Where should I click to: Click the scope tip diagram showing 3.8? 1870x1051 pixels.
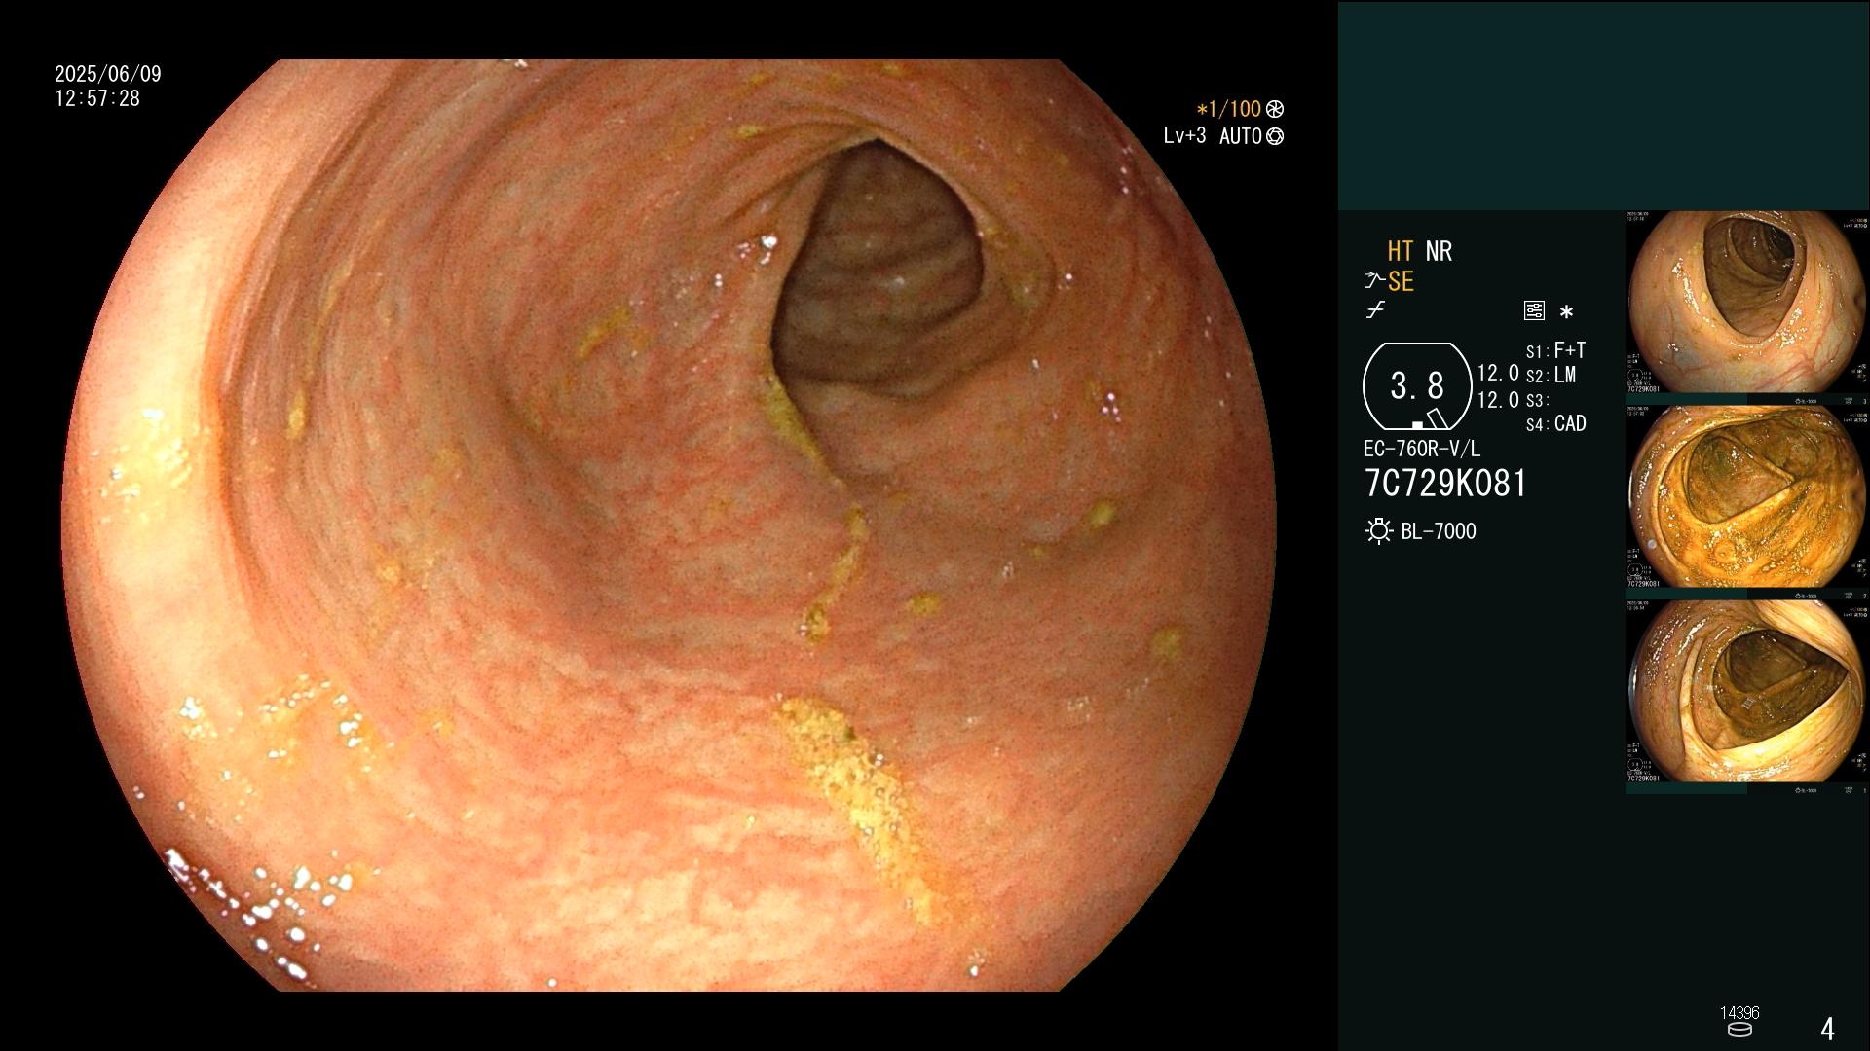(1417, 386)
